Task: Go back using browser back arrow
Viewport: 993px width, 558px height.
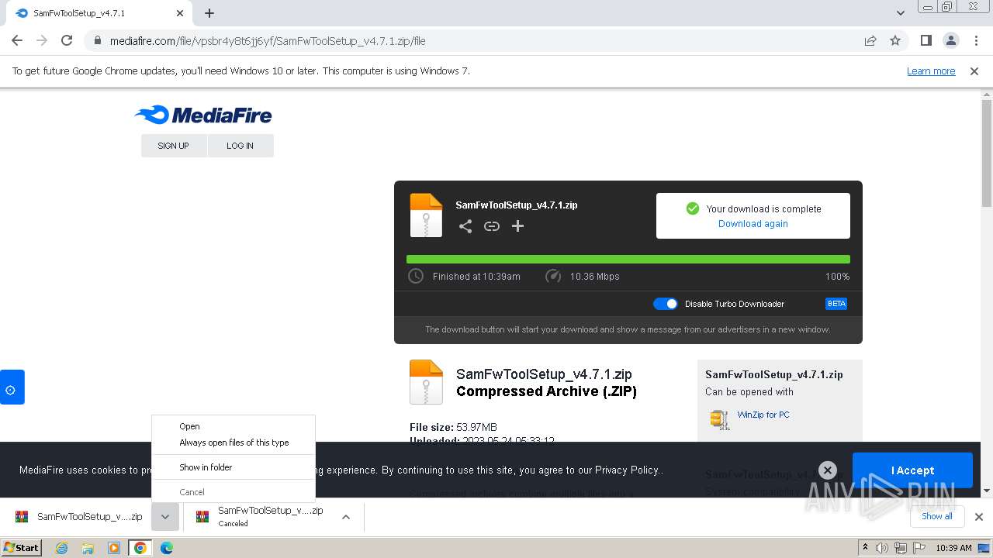Action: [x=17, y=41]
